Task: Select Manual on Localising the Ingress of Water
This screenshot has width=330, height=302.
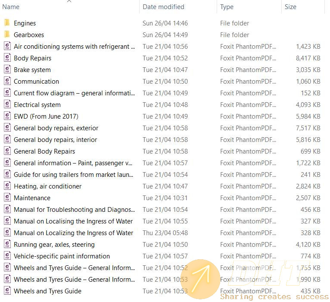Action: 73,221
